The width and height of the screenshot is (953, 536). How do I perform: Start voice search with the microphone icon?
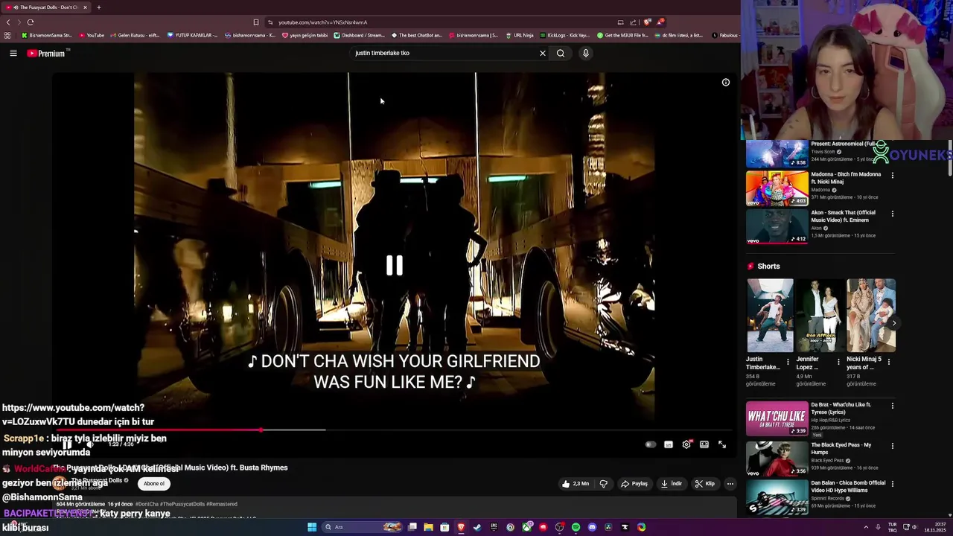click(x=586, y=53)
